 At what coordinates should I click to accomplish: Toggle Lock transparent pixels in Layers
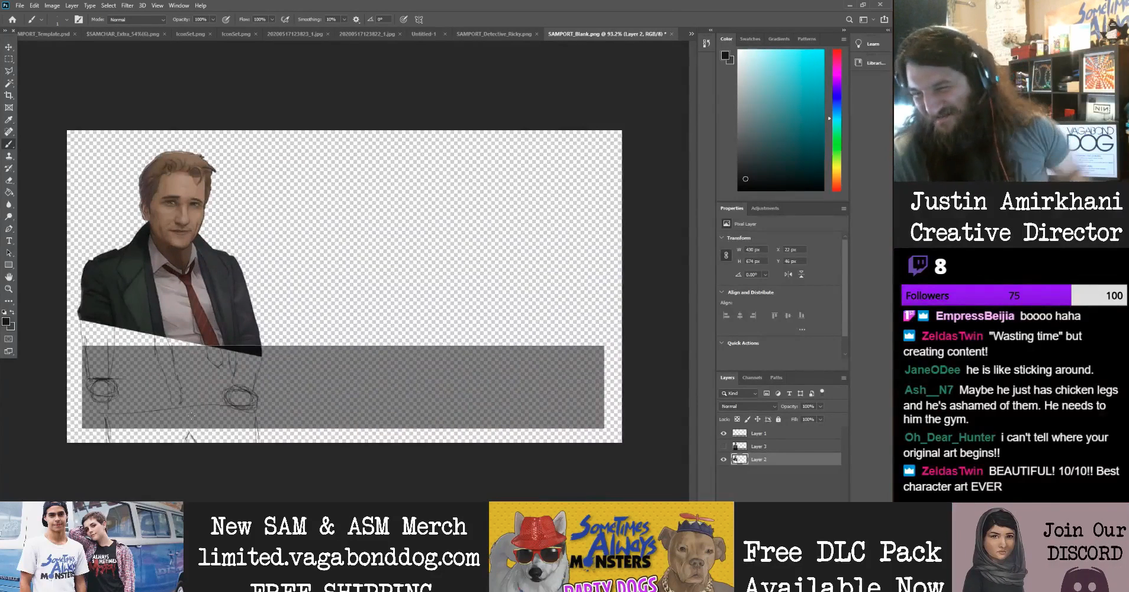[x=737, y=419]
